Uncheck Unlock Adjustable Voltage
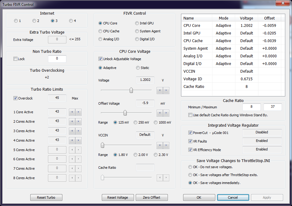This screenshot has width=292, height=206. [100, 59]
